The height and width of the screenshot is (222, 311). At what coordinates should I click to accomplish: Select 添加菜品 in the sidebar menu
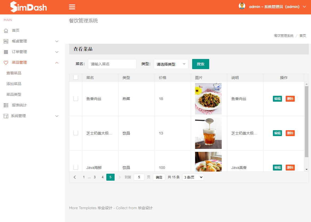[x=14, y=84]
